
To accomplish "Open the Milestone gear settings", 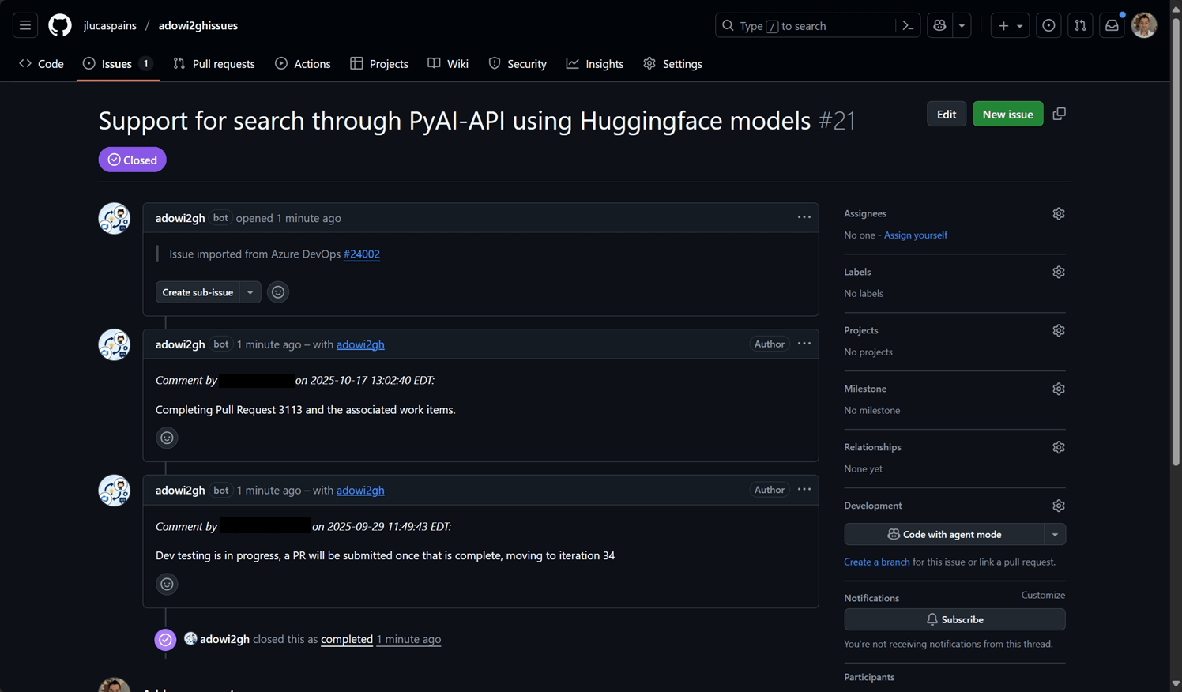I will coord(1058,389).
